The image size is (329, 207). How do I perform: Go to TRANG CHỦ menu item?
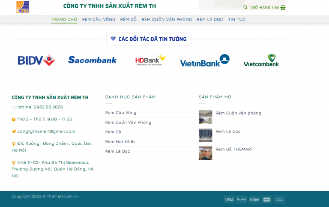[64, 20]
